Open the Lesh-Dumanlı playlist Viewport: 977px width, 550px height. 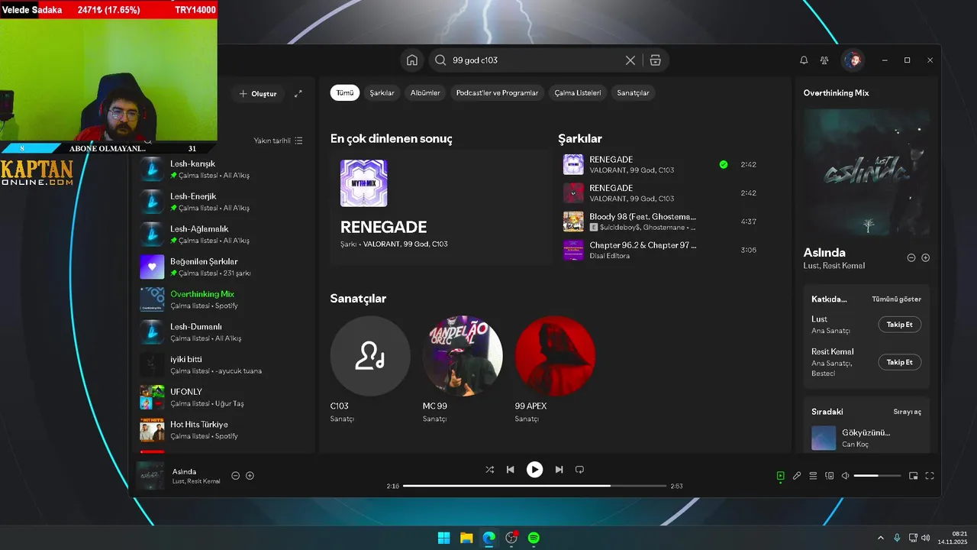click(x=223, y=332)
